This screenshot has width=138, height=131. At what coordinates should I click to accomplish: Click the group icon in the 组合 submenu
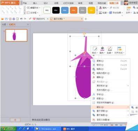pos(133,108)
